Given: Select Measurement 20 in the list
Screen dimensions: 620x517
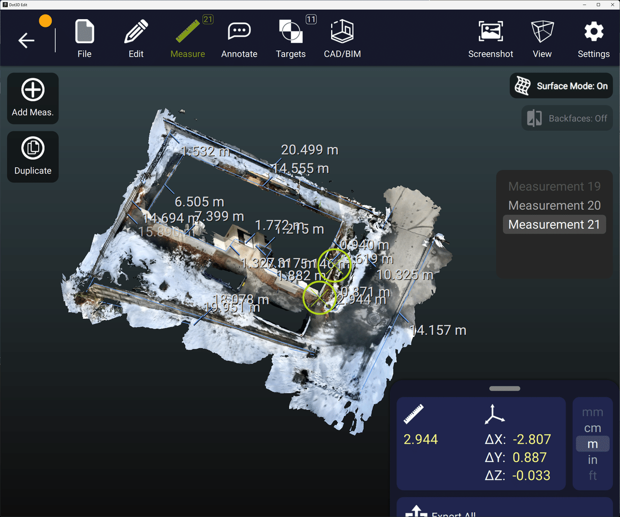Looking at the screenshot, I should 554,205.
